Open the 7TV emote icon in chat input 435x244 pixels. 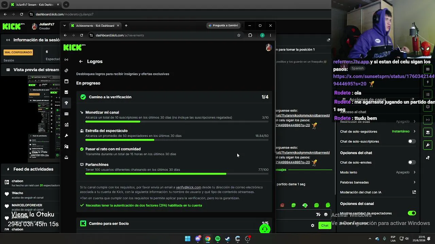(x=318, y=215)
